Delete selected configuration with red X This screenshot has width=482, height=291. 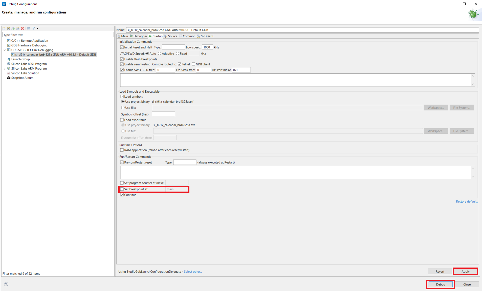(23, 29)
